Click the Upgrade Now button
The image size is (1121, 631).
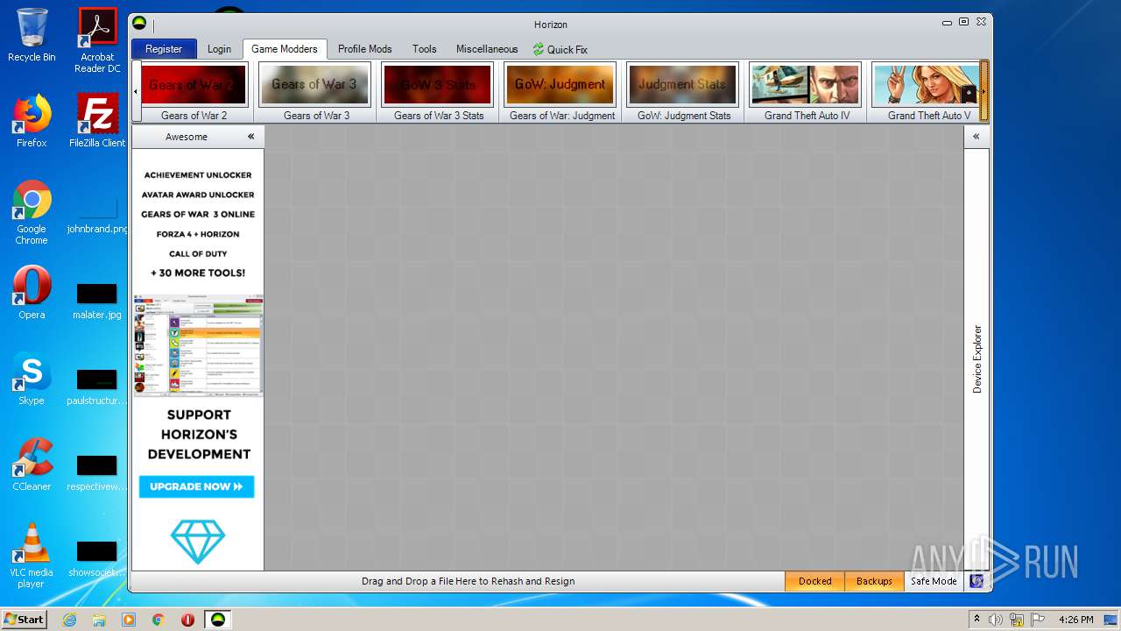pyautogui.click(x=196, y=486)
